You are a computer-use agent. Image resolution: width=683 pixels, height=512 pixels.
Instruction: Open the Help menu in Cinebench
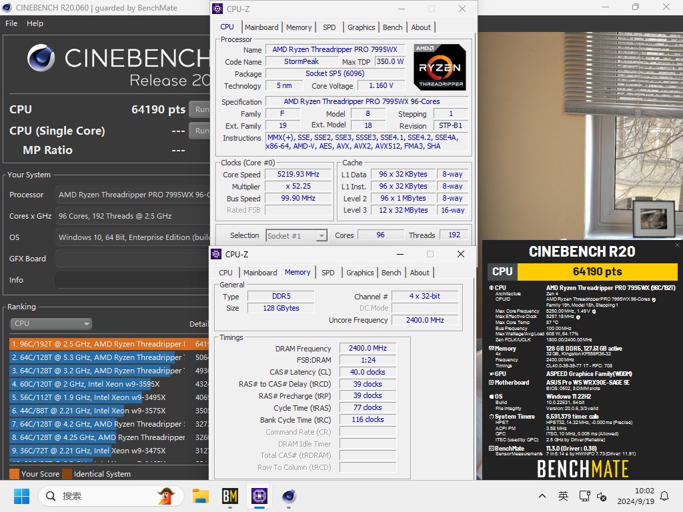[x=35, y=23]
